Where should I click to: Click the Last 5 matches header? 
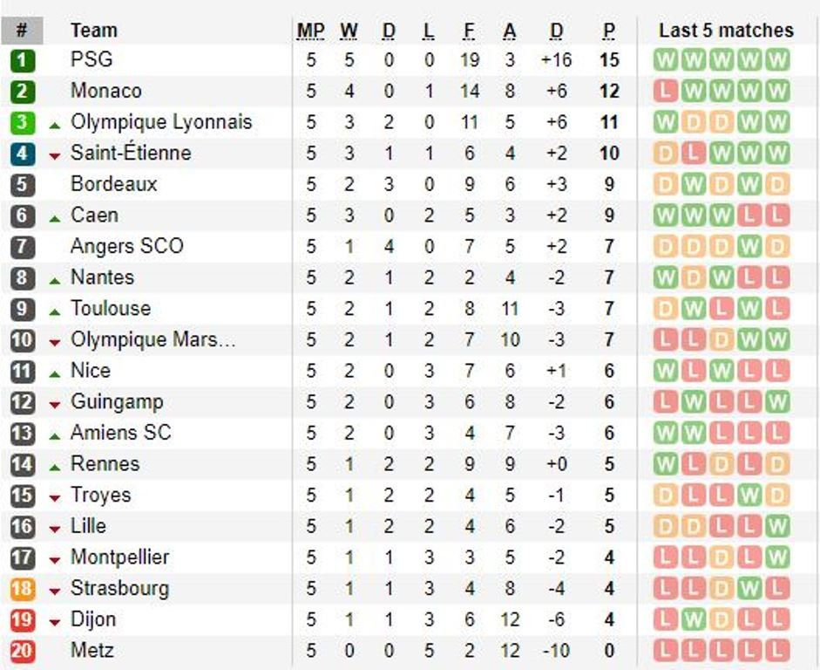click(x=726, y=31)
